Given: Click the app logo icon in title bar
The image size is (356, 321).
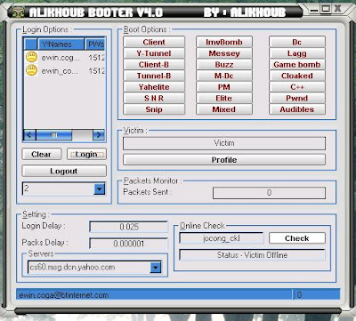Looking at the screenshot, I should point(18,13).
